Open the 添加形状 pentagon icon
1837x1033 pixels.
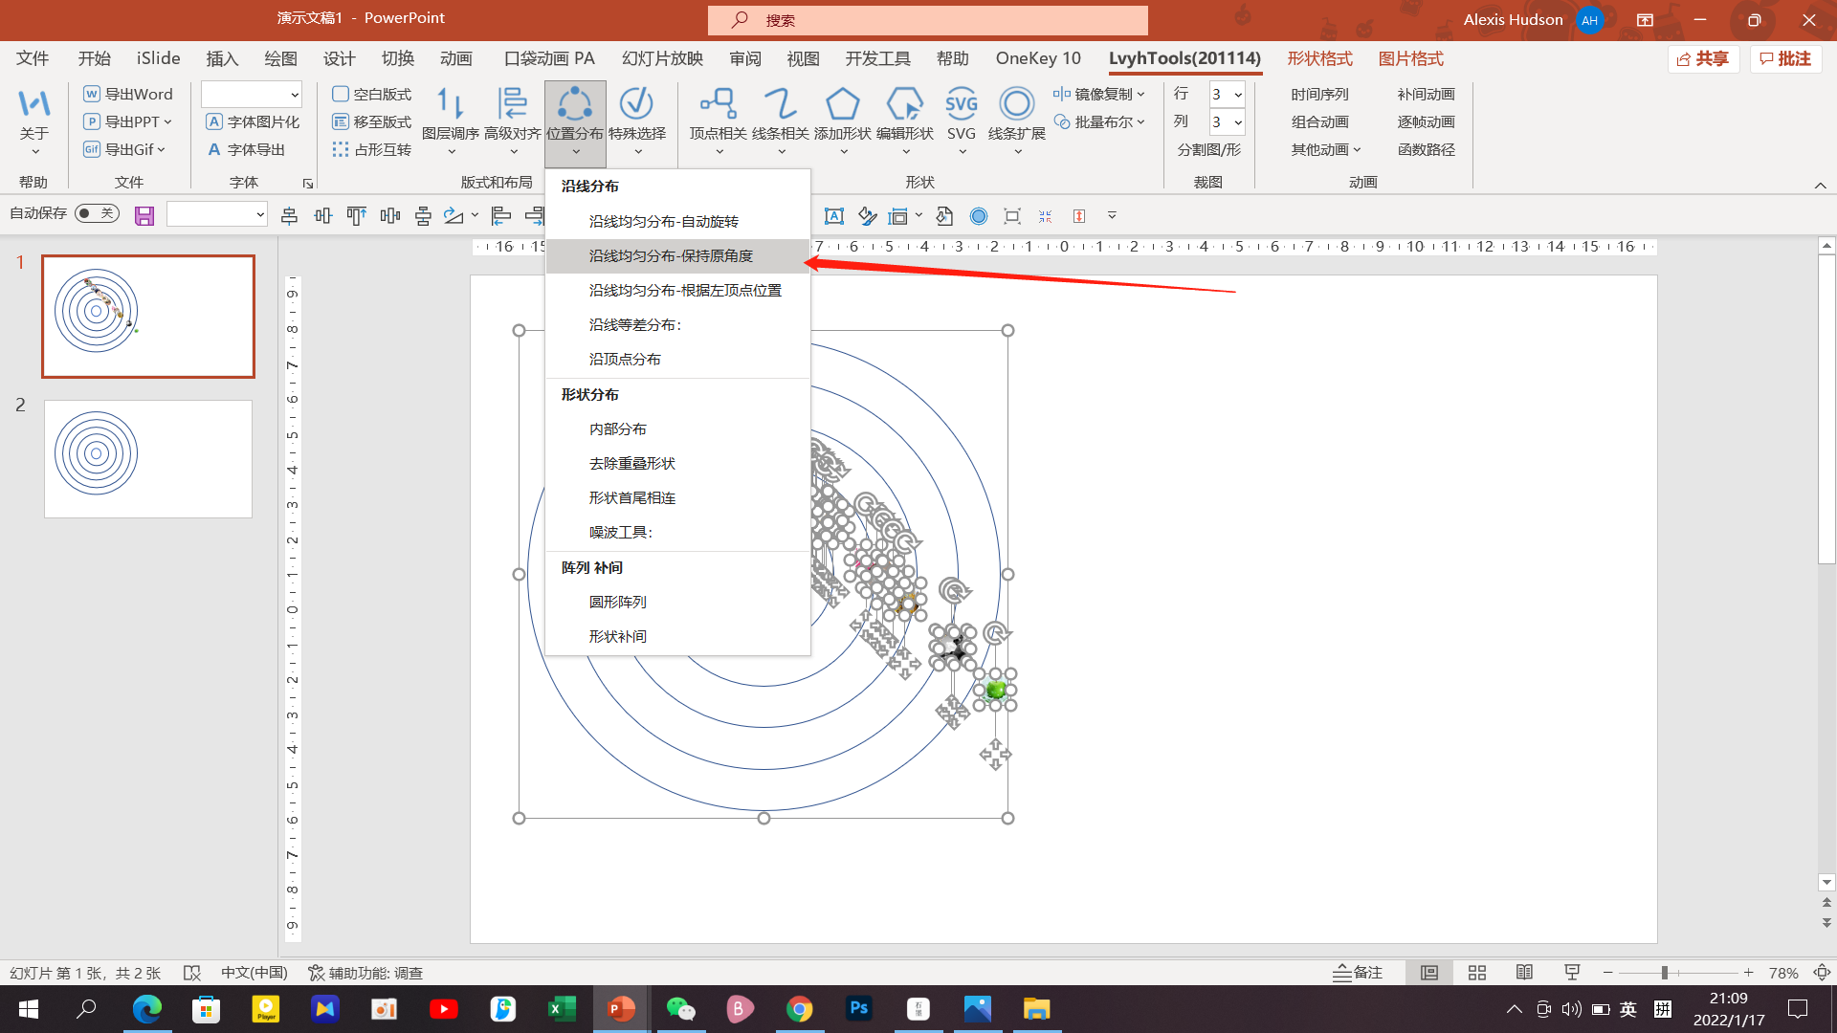842,103
